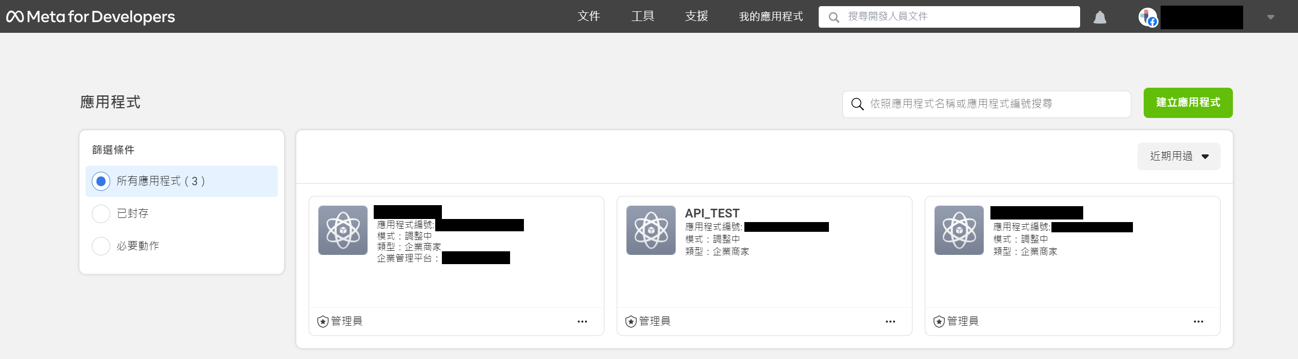1298x359 pixels.
Task: Click the 應用程式 page heading
Action: tap(110, 102)
